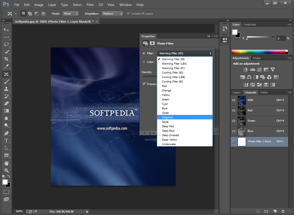
Task: Open the Adaptation dropdown set to Medium
Action: pos(112,14)
